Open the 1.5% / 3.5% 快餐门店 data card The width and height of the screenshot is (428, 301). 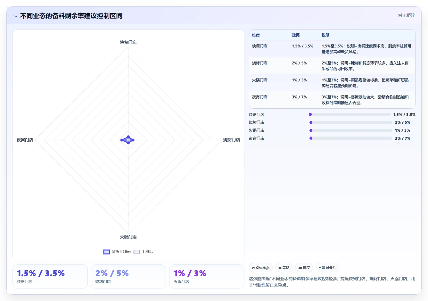point(50,276)
